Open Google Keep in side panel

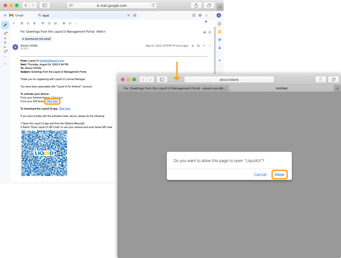click(220, 32)
